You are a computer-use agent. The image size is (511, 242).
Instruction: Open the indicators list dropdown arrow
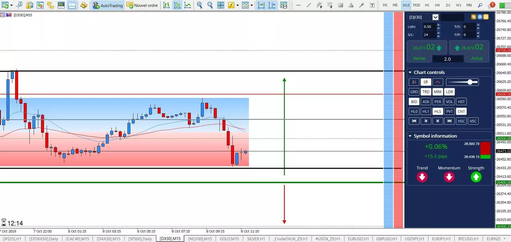click(x=238, y=6)
